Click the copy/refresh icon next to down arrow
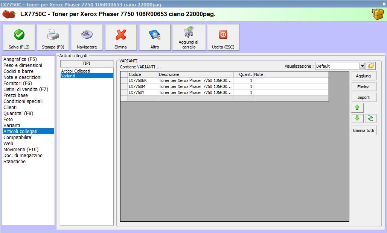The image size is (387, 233). [x=370, y=118]
